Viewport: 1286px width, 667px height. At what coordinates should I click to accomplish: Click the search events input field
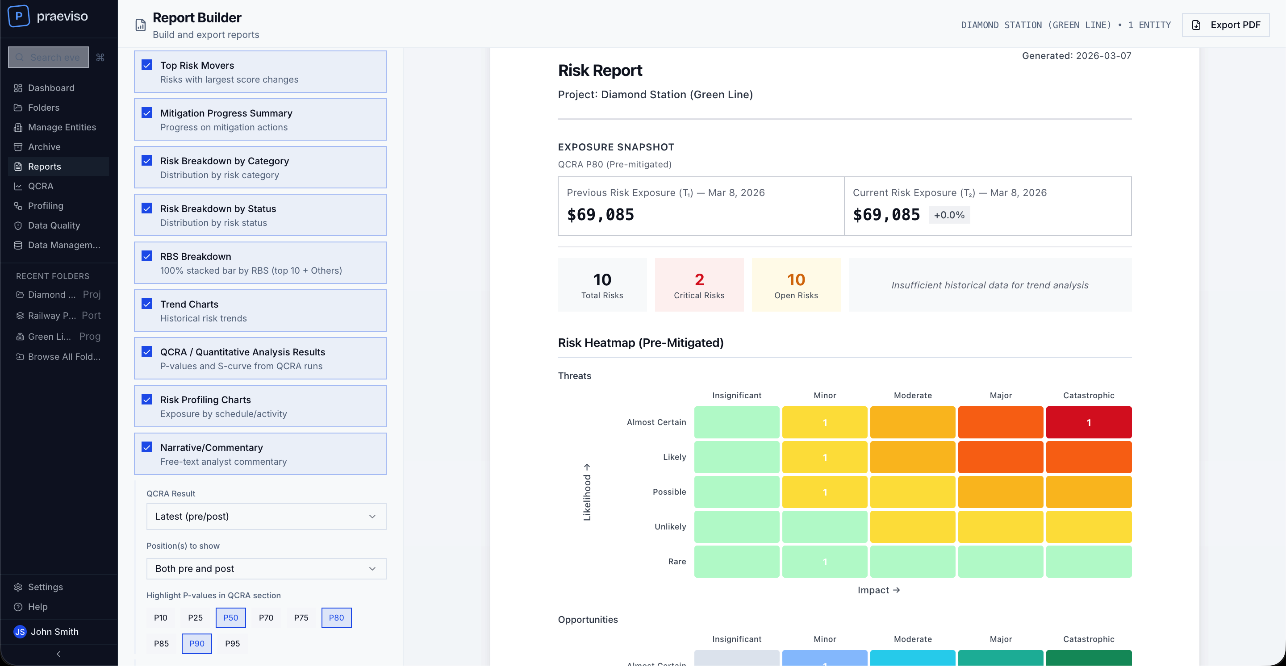[54, 58]
